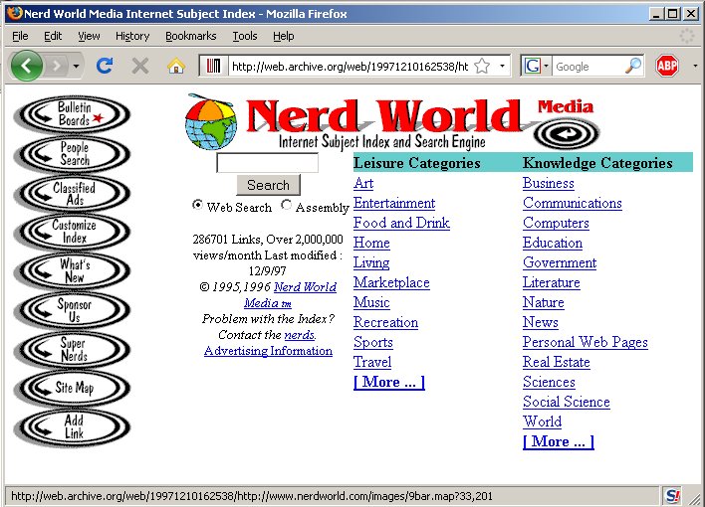705x507 pixels.
Task: Open the People Search oval button
Action: [x=72, y=153]
